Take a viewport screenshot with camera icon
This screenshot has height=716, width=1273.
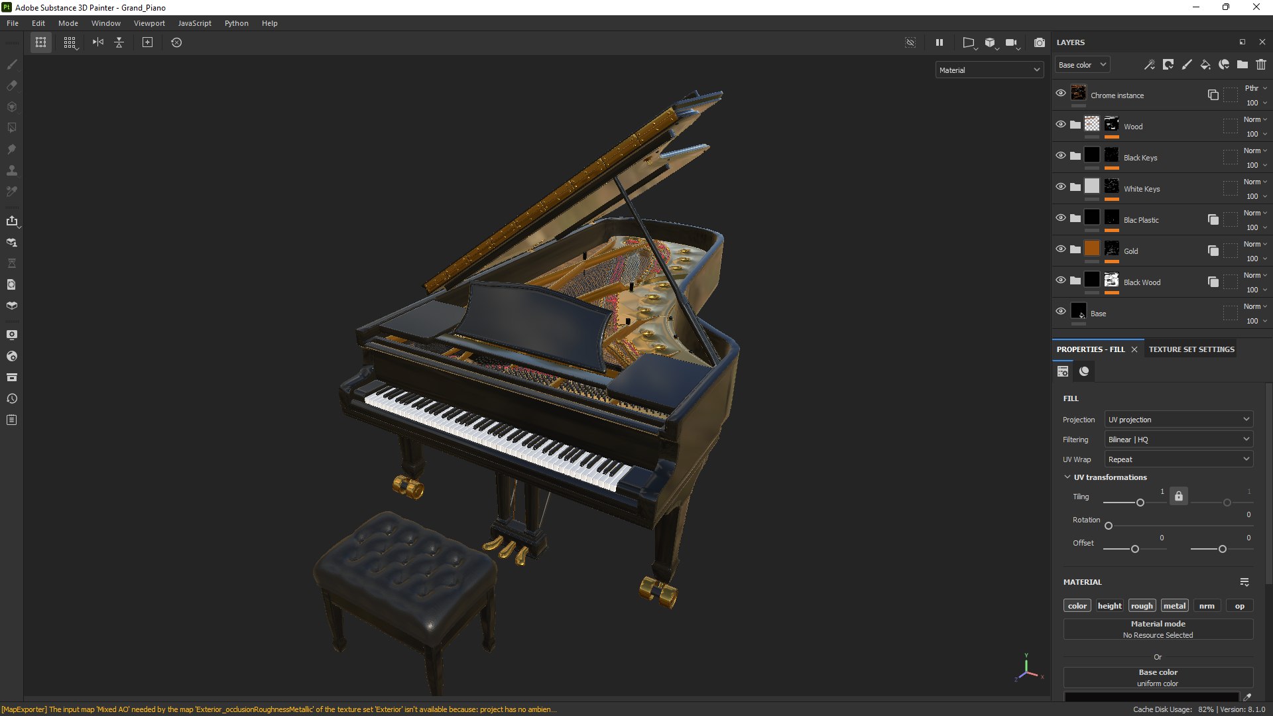[x=1039, y=42]
